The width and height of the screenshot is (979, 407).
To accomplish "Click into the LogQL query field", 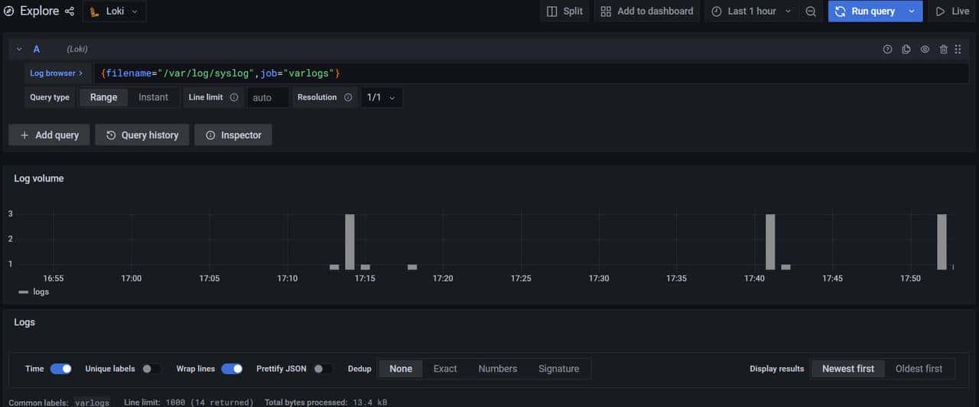I will [532, 73].
